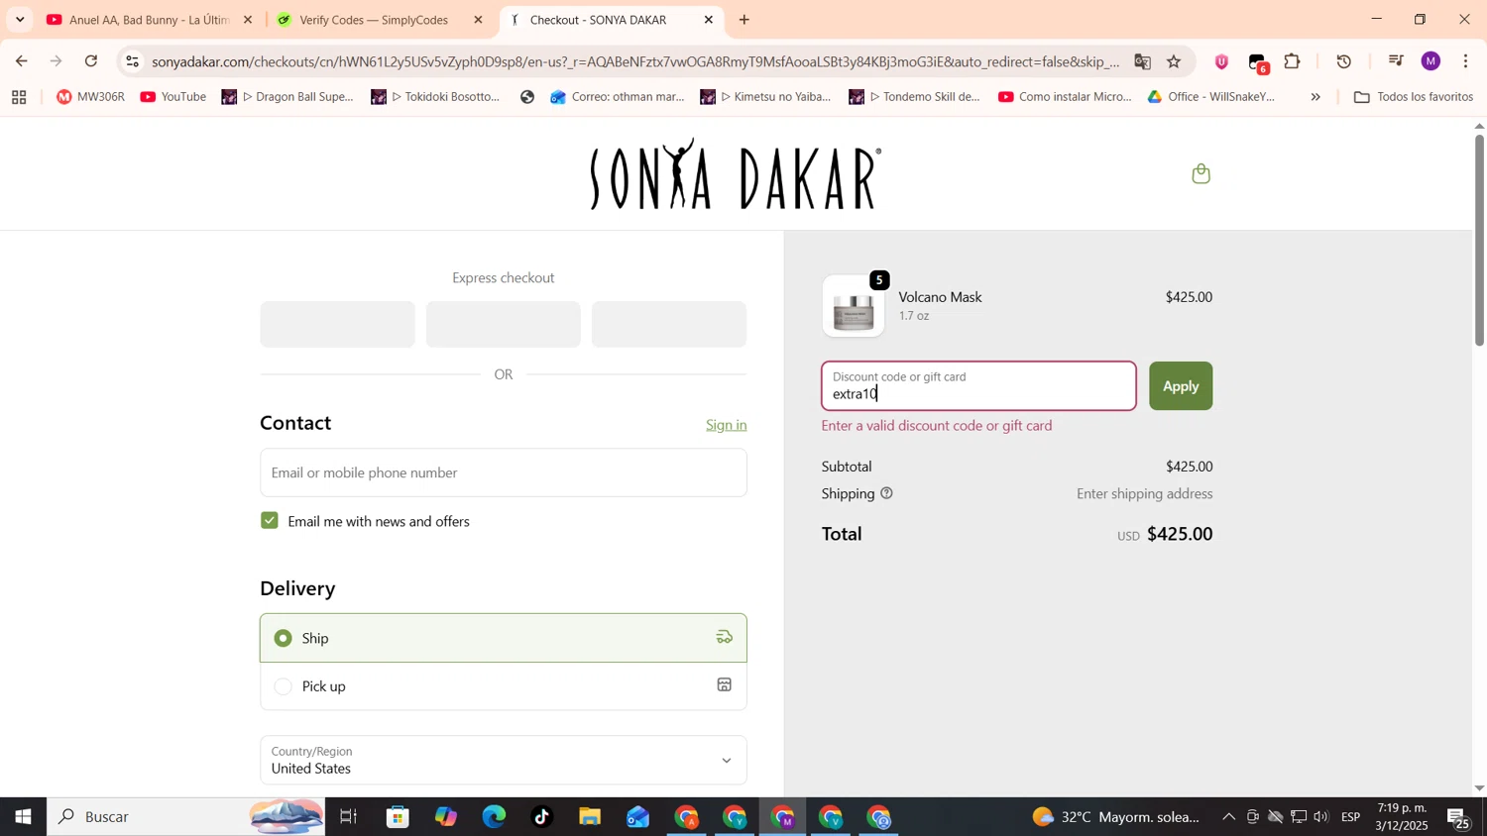Click the SONYA DAKAR logo

tap(735, 174)
